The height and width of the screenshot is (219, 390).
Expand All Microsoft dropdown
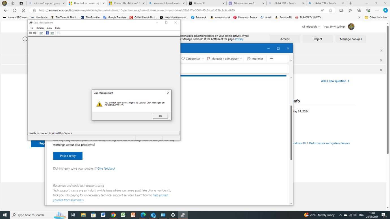311,27
